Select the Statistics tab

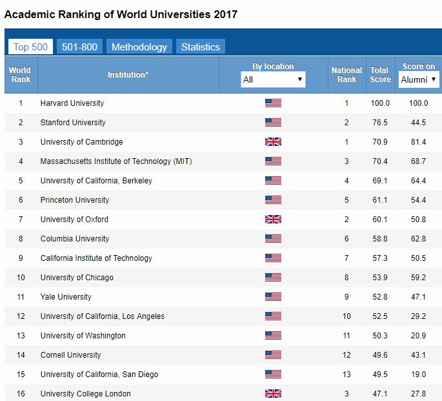200,46
